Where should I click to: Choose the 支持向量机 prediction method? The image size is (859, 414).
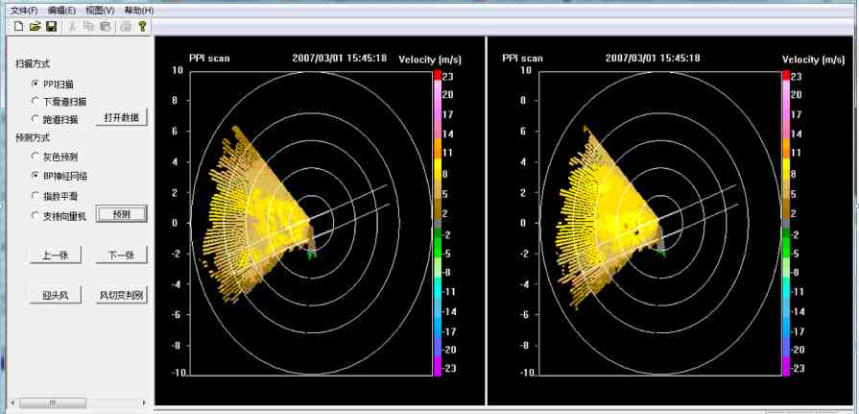(x=36, y=216)
